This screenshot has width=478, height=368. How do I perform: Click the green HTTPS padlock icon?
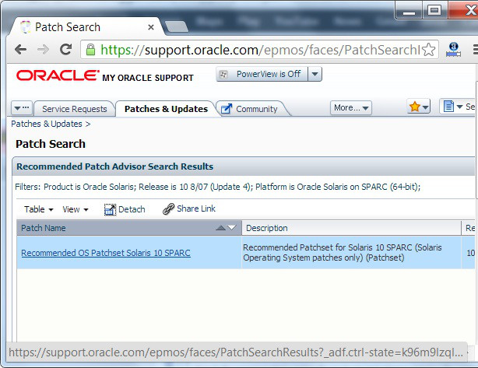click(x=90, y=50)
